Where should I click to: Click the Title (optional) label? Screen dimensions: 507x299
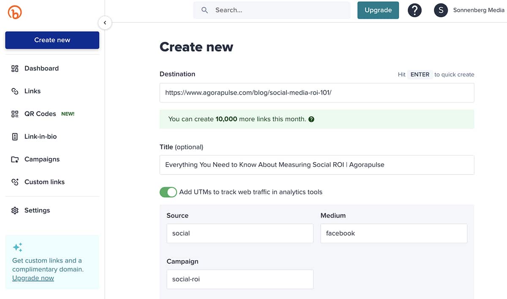click(x=181, y=147)
